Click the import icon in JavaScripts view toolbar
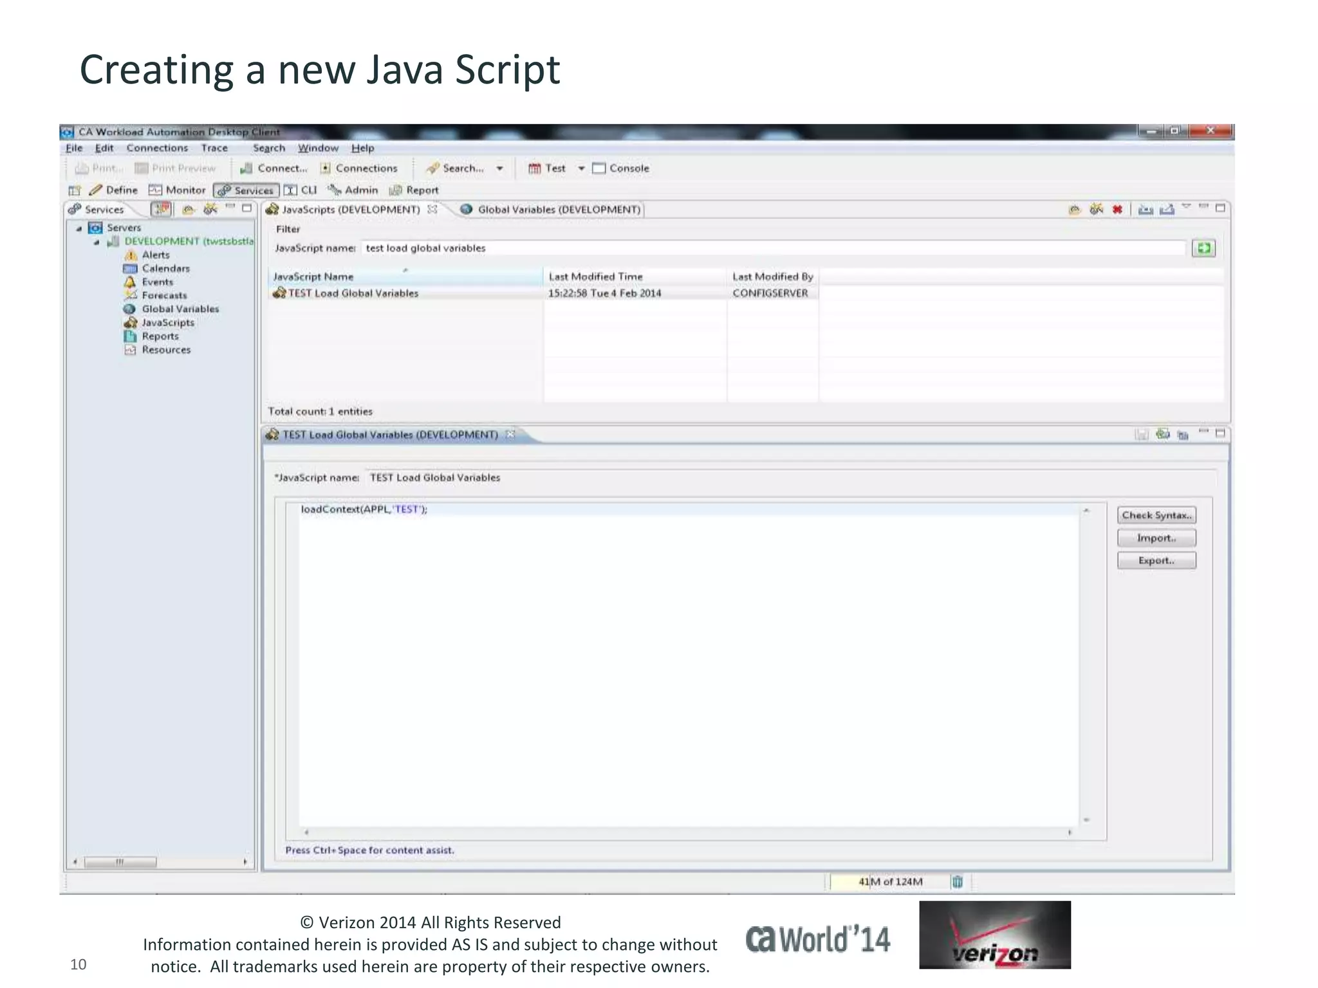The image size is (1318, 988). tap(1146, 210)
